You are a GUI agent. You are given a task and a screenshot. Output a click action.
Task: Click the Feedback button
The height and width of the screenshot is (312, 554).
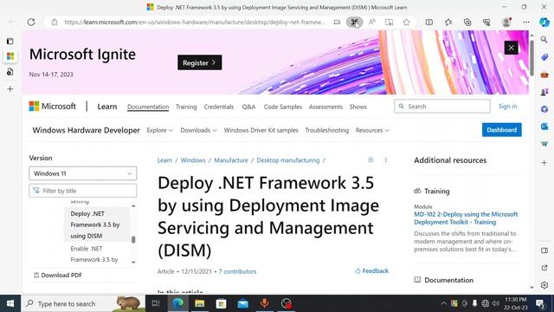coord(371,271)
